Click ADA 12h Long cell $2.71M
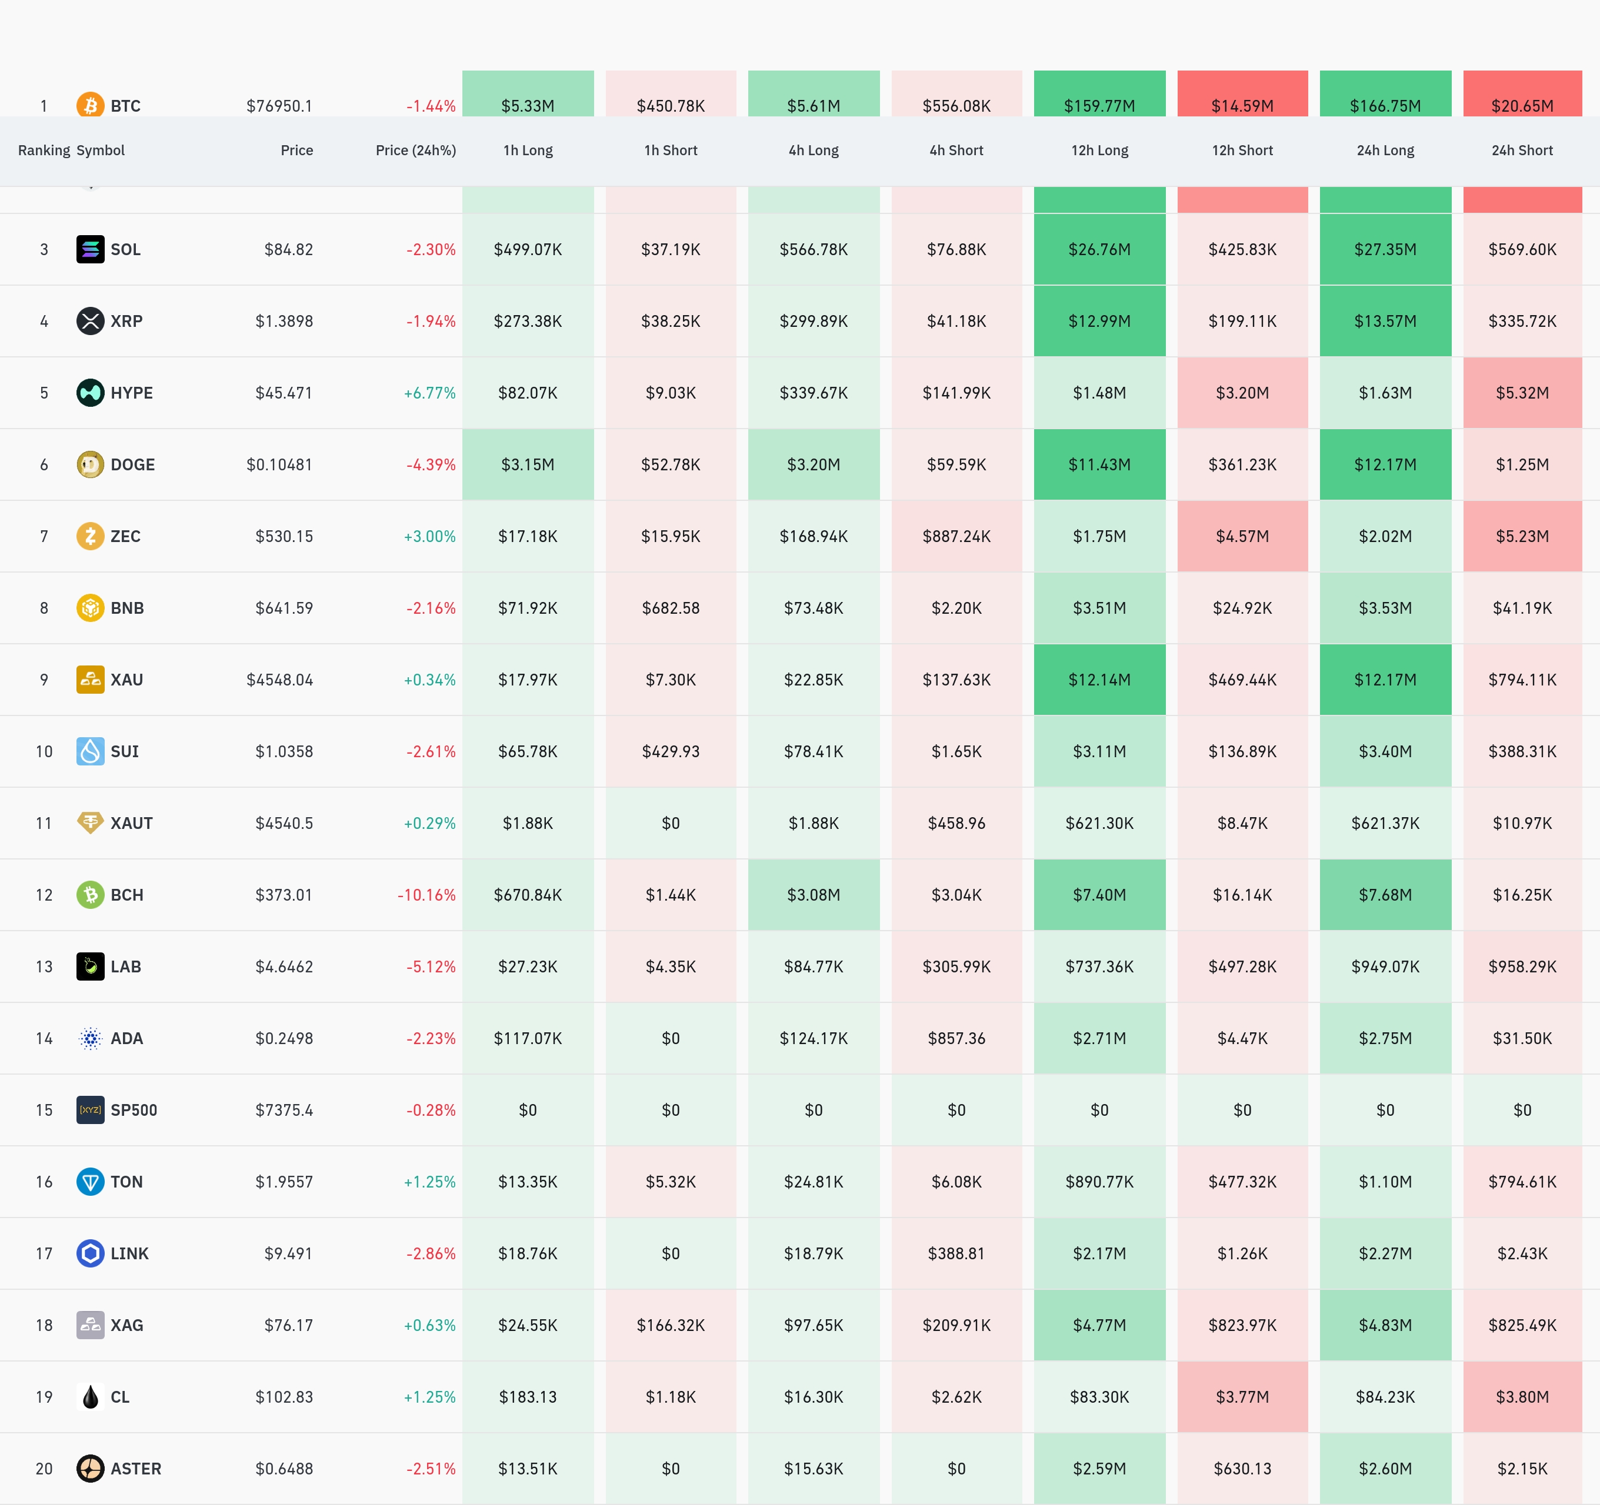1600x1505 pixels. pos(1100,1038)
